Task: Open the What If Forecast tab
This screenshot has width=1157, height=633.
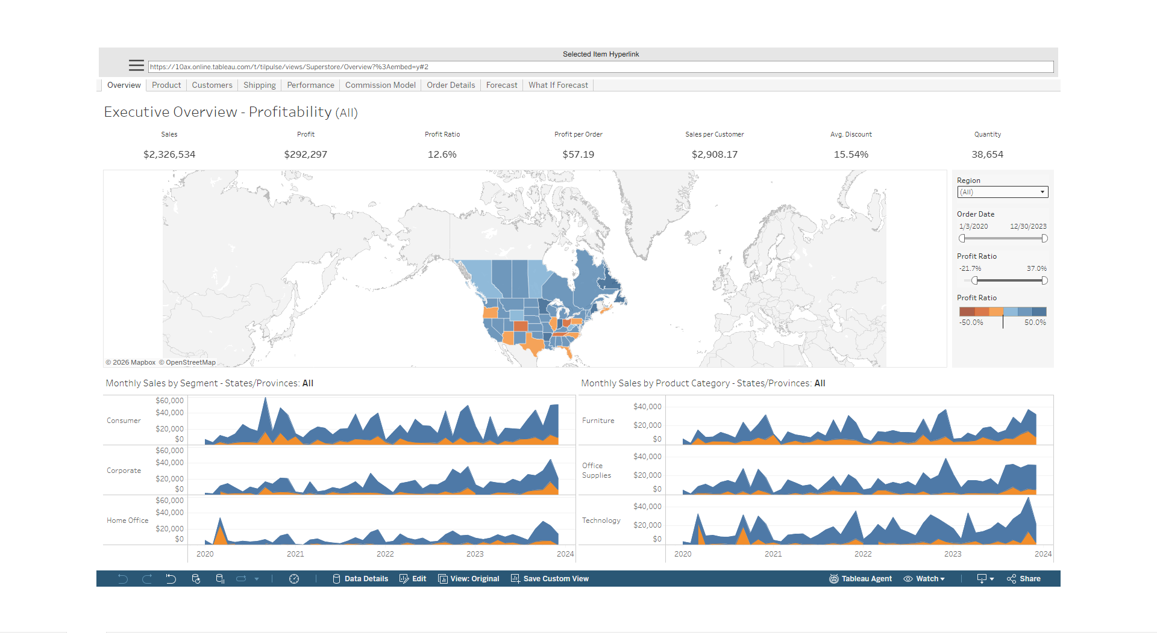Action: click(558, 85)
